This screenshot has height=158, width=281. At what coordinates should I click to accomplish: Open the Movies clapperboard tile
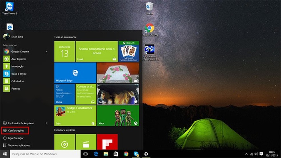click(x=86, y=142)
